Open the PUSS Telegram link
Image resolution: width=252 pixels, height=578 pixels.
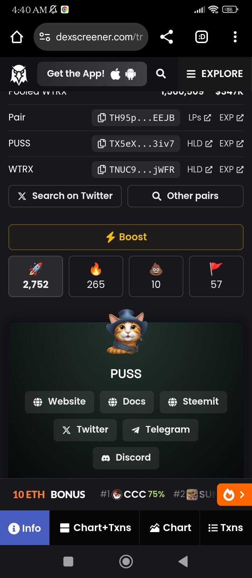[160, 430]
